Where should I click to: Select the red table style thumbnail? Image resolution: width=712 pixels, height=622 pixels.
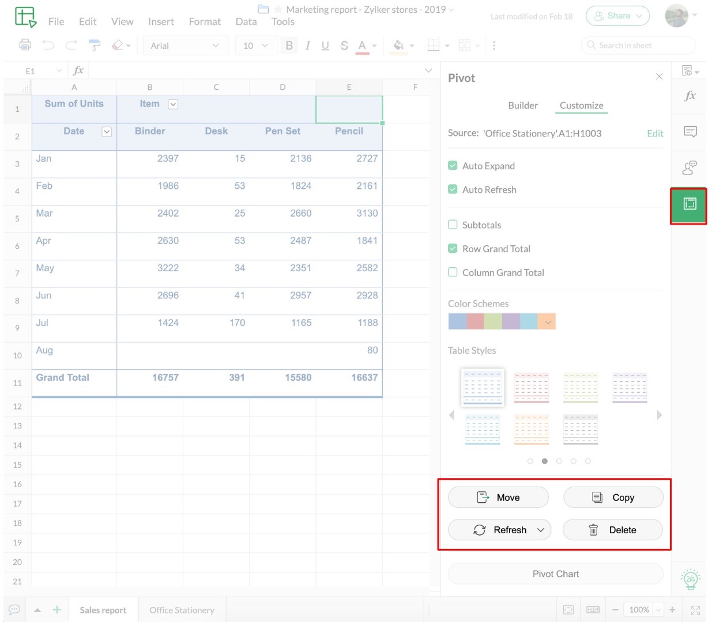click(531, 387)
